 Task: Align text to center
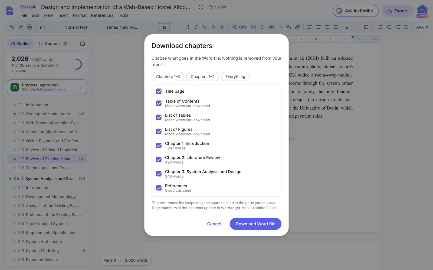pyautogui.click(x=318, y=27)
